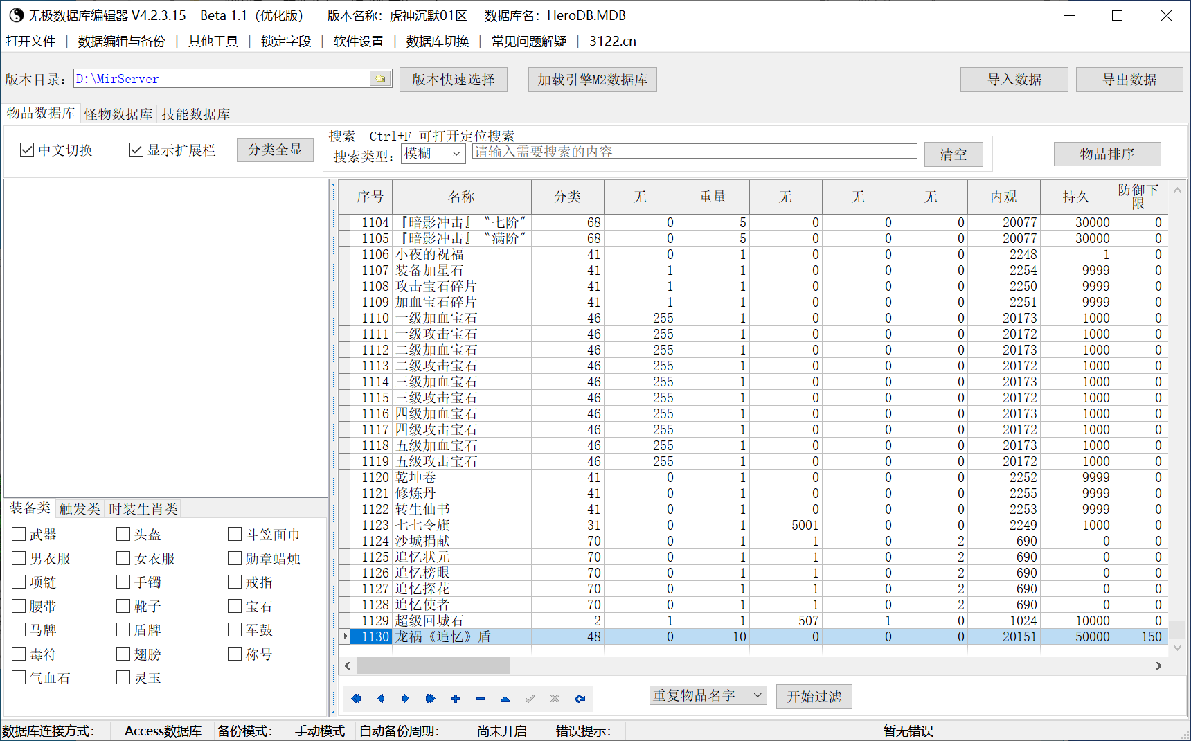
Task: Open 数据库切换 menu
Action: tap(438, 42)
